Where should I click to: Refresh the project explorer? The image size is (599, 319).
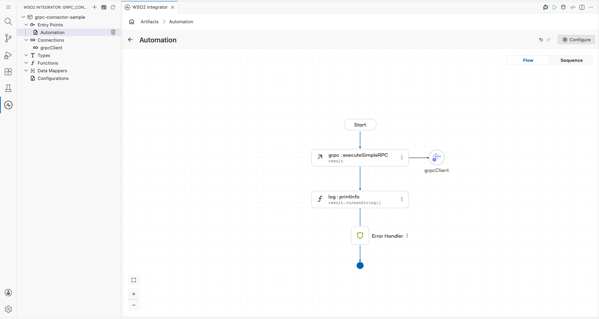[x=113, y=7]
